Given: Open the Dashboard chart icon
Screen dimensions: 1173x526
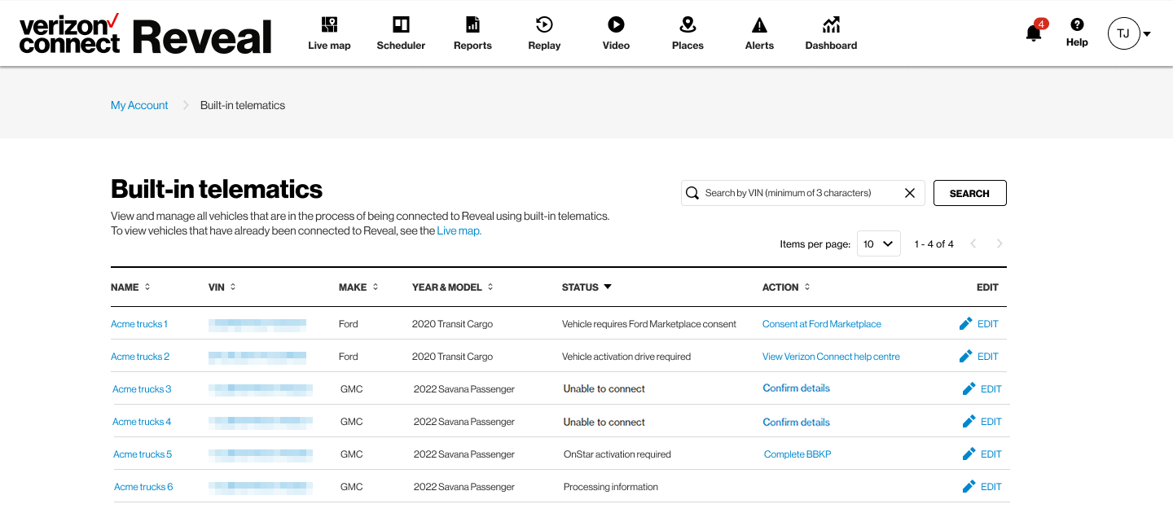Looking at the screenshot, I should (x=831, y=24).
